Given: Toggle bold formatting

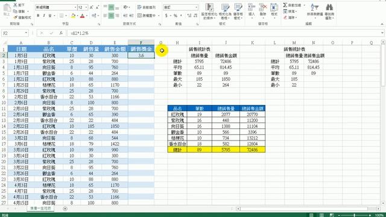Looking at the screenshot, I should [x=38, y=16].
